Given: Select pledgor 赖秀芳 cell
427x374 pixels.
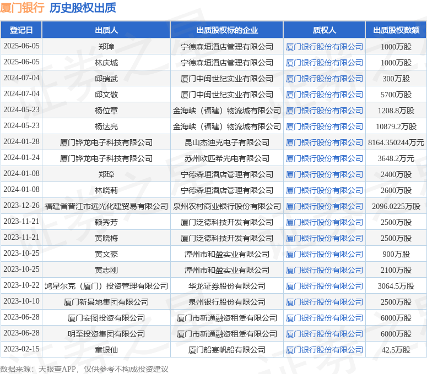Looking at the screenshot, I should (106, 222).
